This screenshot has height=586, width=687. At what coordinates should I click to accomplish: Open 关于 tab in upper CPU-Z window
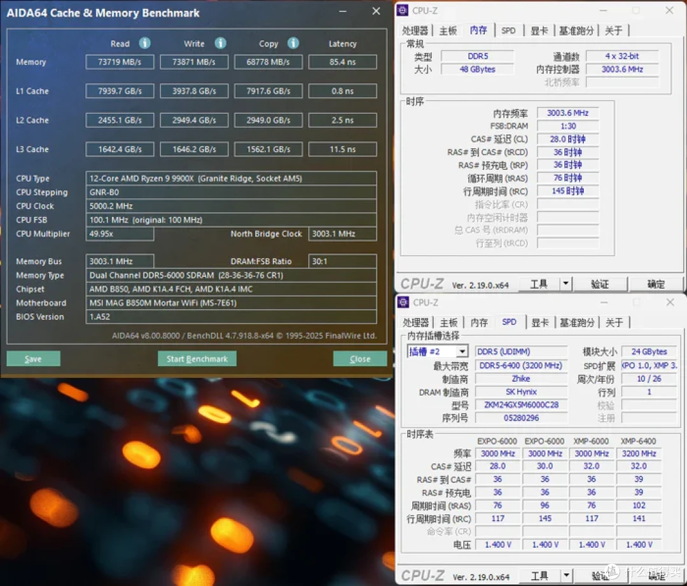[x=613, y=31]
